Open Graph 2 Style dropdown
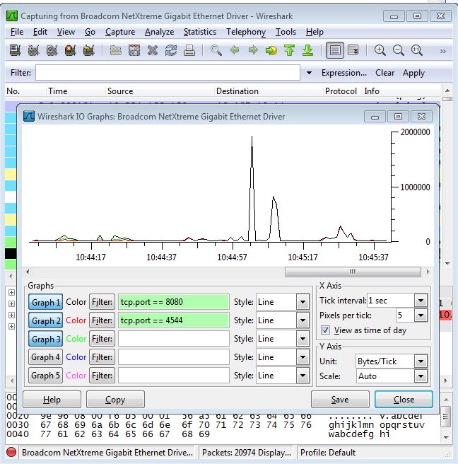 point(303,320)
